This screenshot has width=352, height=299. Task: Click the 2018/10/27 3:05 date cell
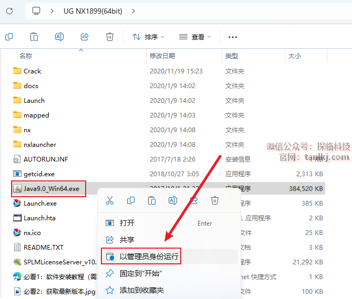[x=174, y=174]
